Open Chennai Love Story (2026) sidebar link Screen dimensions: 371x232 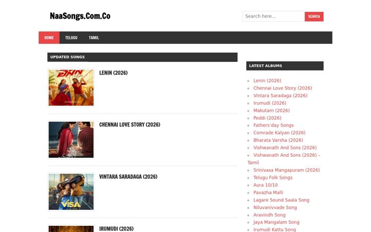tap(282, 88)
